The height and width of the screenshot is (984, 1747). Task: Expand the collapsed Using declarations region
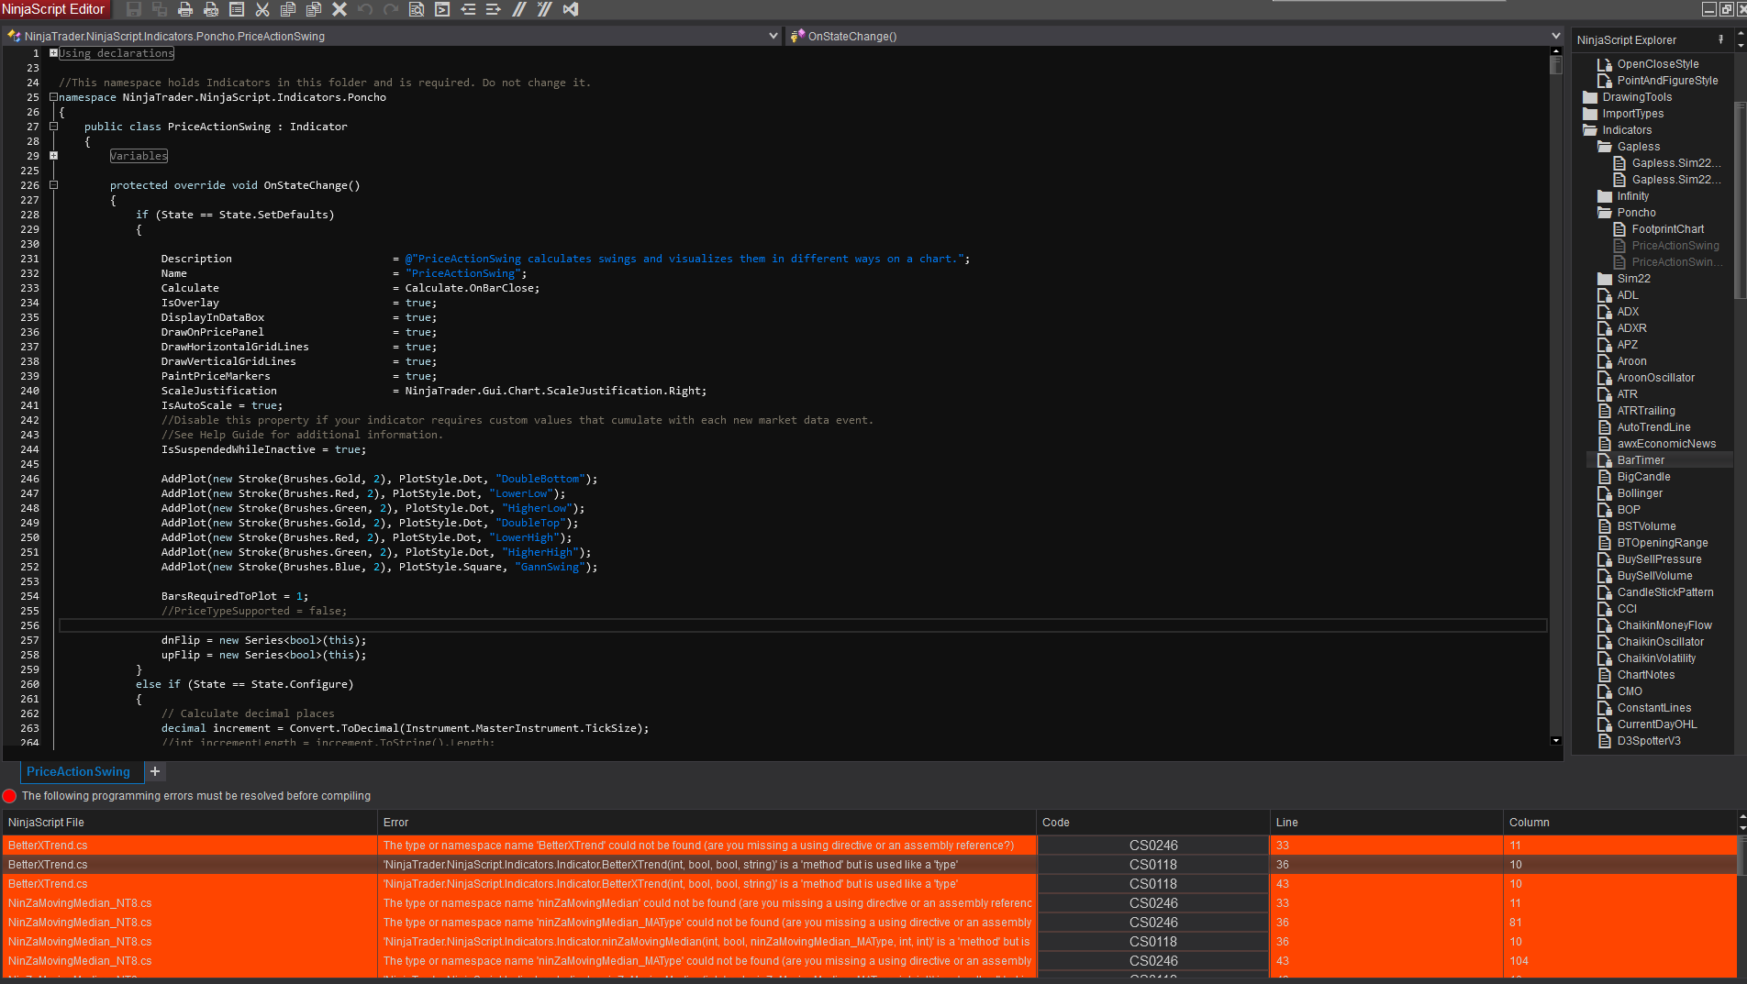(53, 53)
